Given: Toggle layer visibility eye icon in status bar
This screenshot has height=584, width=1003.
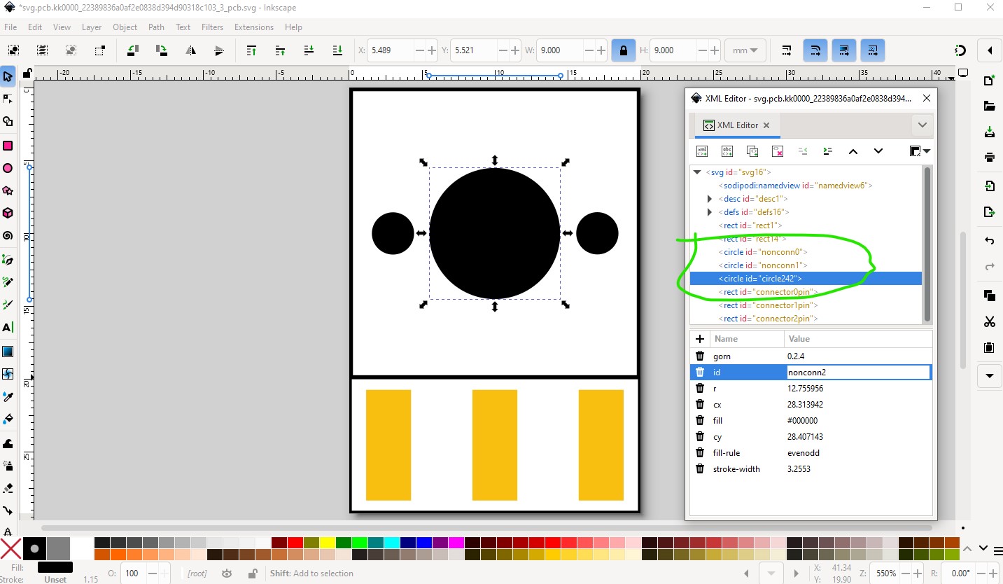Looking at the screenshot, I should [x=227, y=573].
